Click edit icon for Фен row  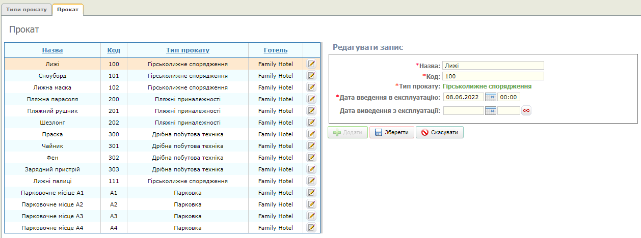(x=311, y=158)
